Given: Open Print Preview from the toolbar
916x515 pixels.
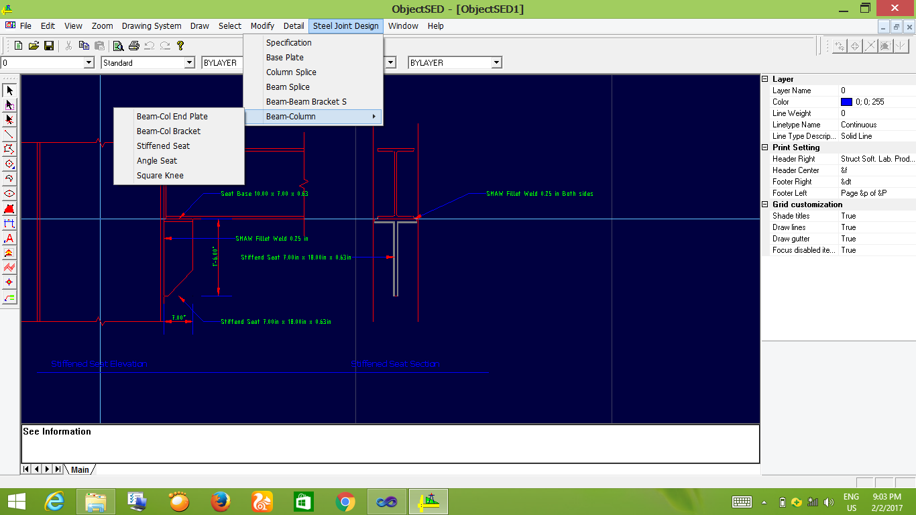Looking at the screenshot, I should 118,46.
